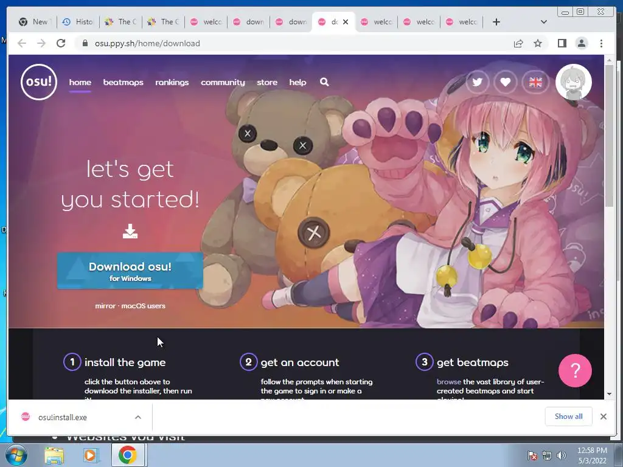The image size is (623, 467).
Task: Click the osu! logo
Action: (38, 82)
